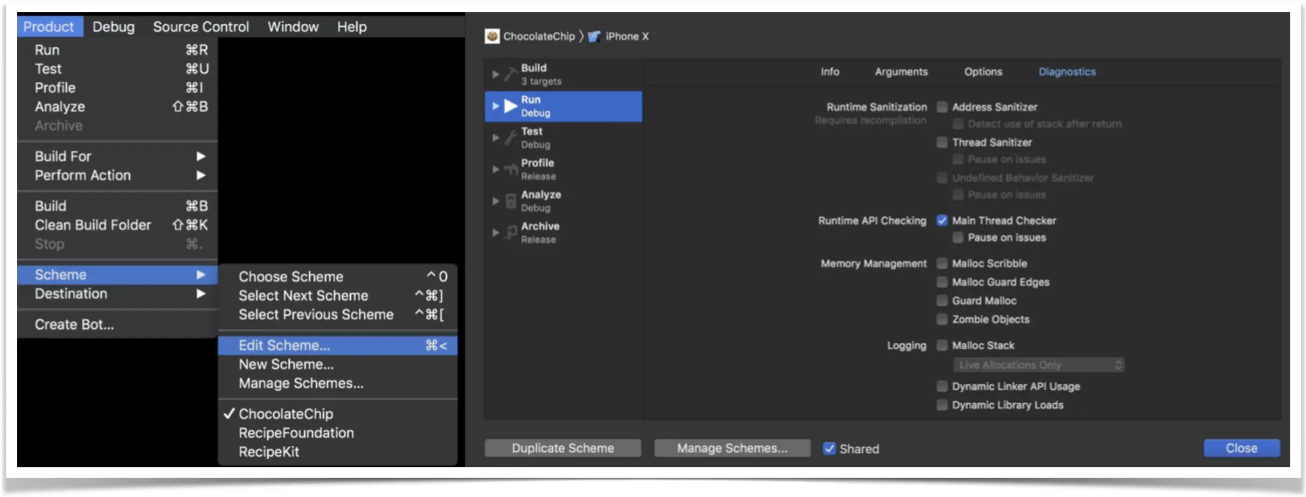
Task: Click the Run play icon in scheme list
Action: click(x=510, y=106)
